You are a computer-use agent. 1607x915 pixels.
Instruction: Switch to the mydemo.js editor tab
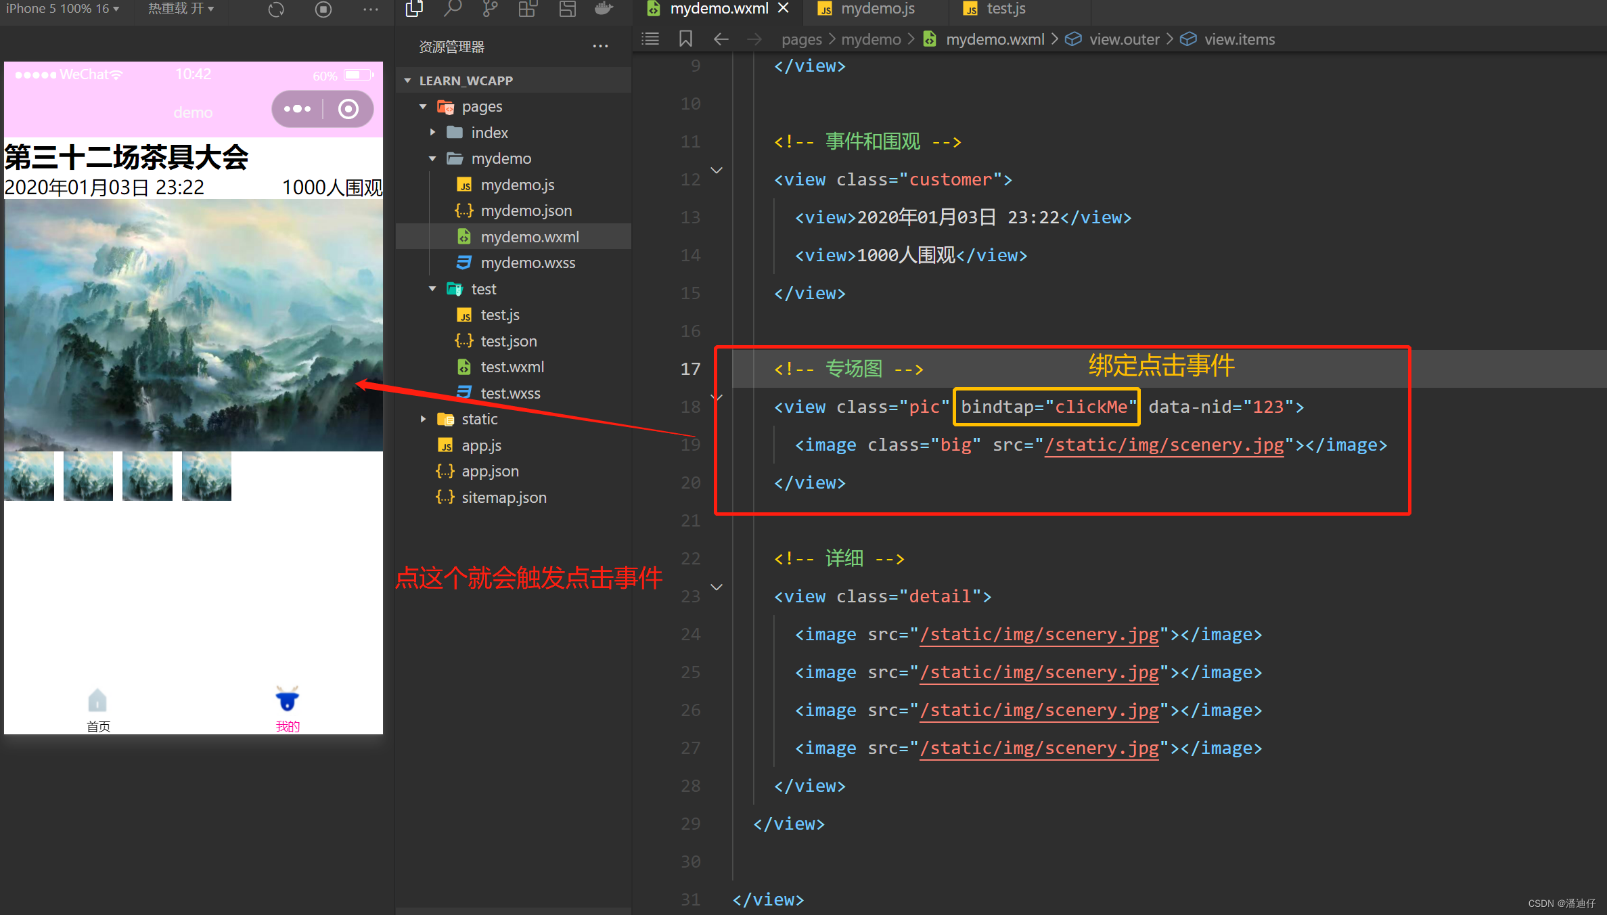(876, 9)
